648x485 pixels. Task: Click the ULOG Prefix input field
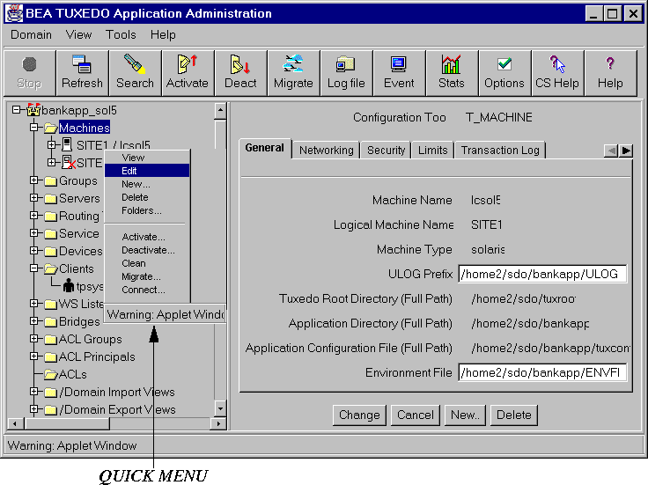point(542,274)
